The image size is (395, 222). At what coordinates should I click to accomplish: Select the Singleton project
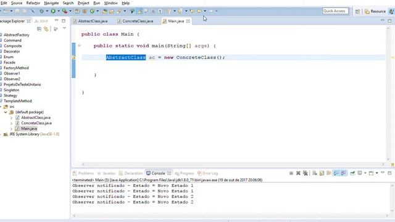click(11, 90)
